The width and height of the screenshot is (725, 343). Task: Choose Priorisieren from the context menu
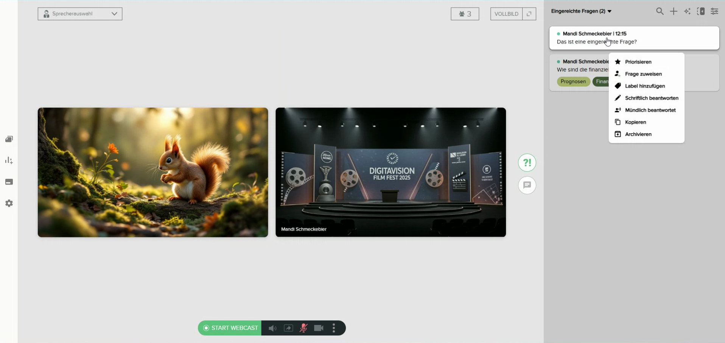point(638,62)
